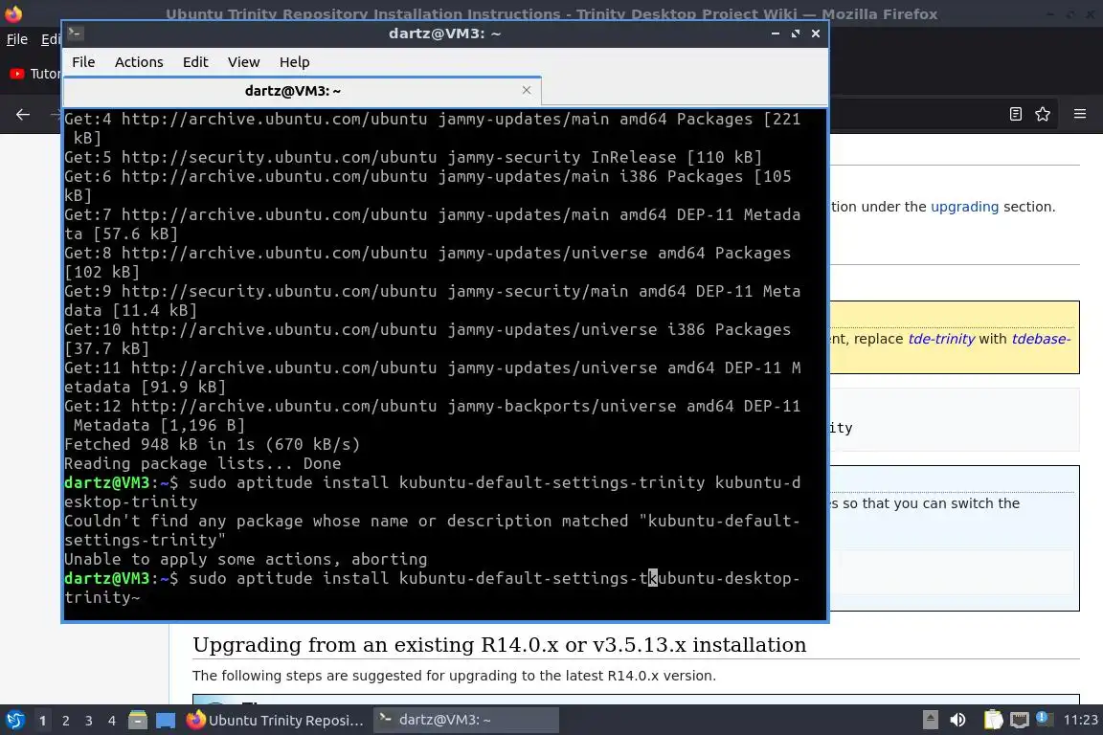Click the 'Unable to apply some actions, aborting' line
The height and width of the screenshot is (735, 1103).
pos(245,559)
